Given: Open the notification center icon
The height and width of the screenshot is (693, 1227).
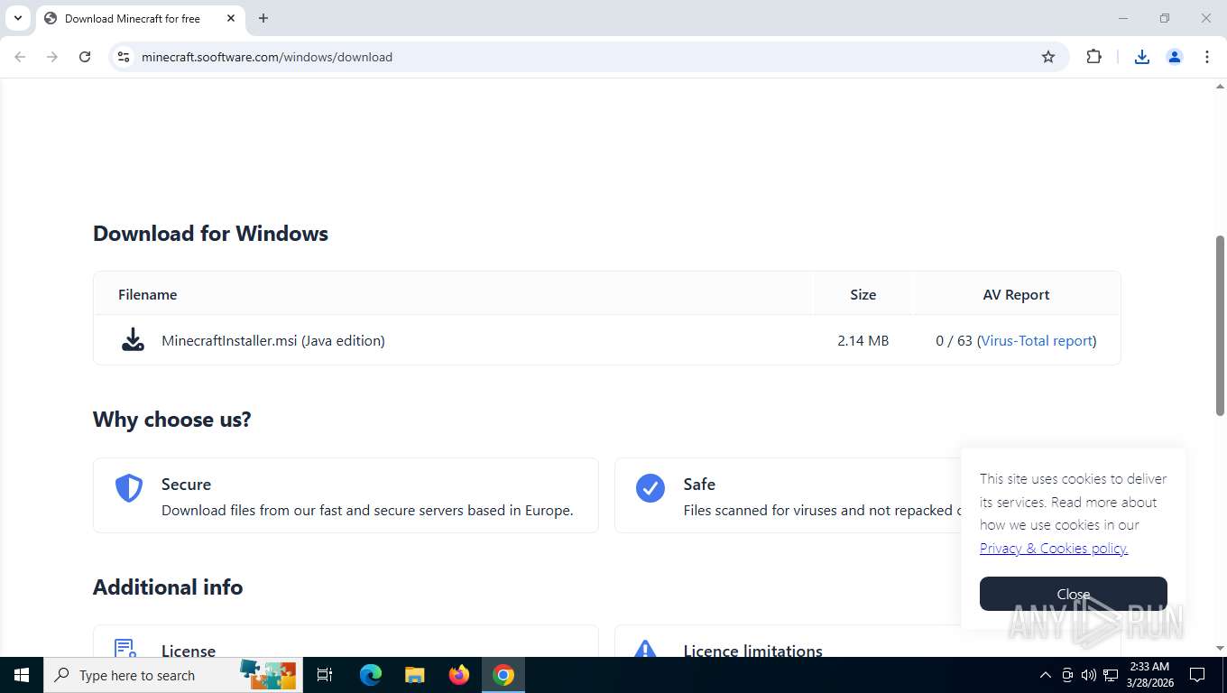Looking at the screenshot, I should coord(1197,675).
